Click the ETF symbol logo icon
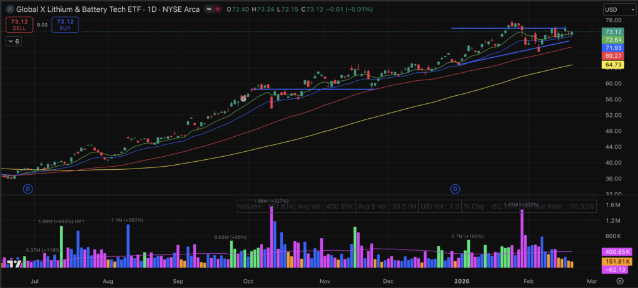 tap(10, 10)
